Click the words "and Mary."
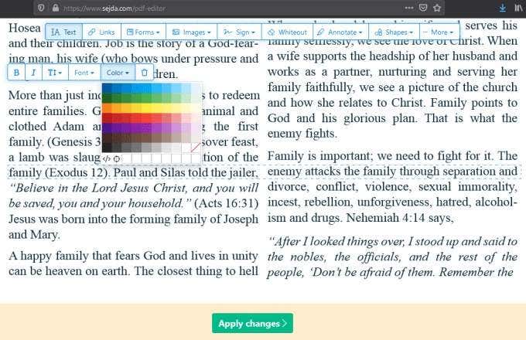This screenshot has height=340, width=526. tap(34, 234)
